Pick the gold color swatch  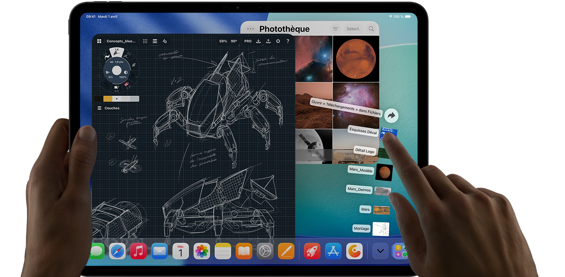point(108,99)
